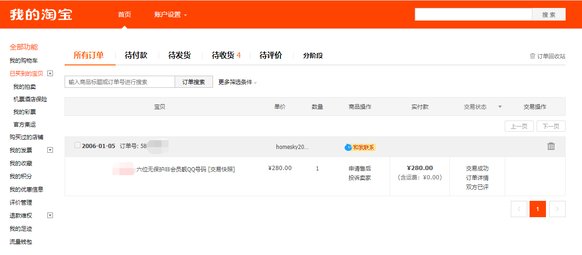Switch to the 所有订单 tab
582x255 pixels.
[88, 55]
